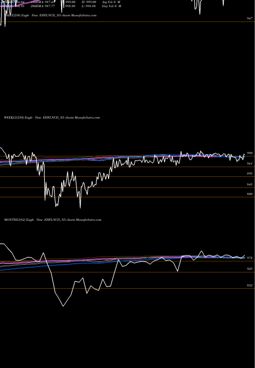Click the 895 price label on weekly chart
The image size is (255, 368).
coord(249,173)
